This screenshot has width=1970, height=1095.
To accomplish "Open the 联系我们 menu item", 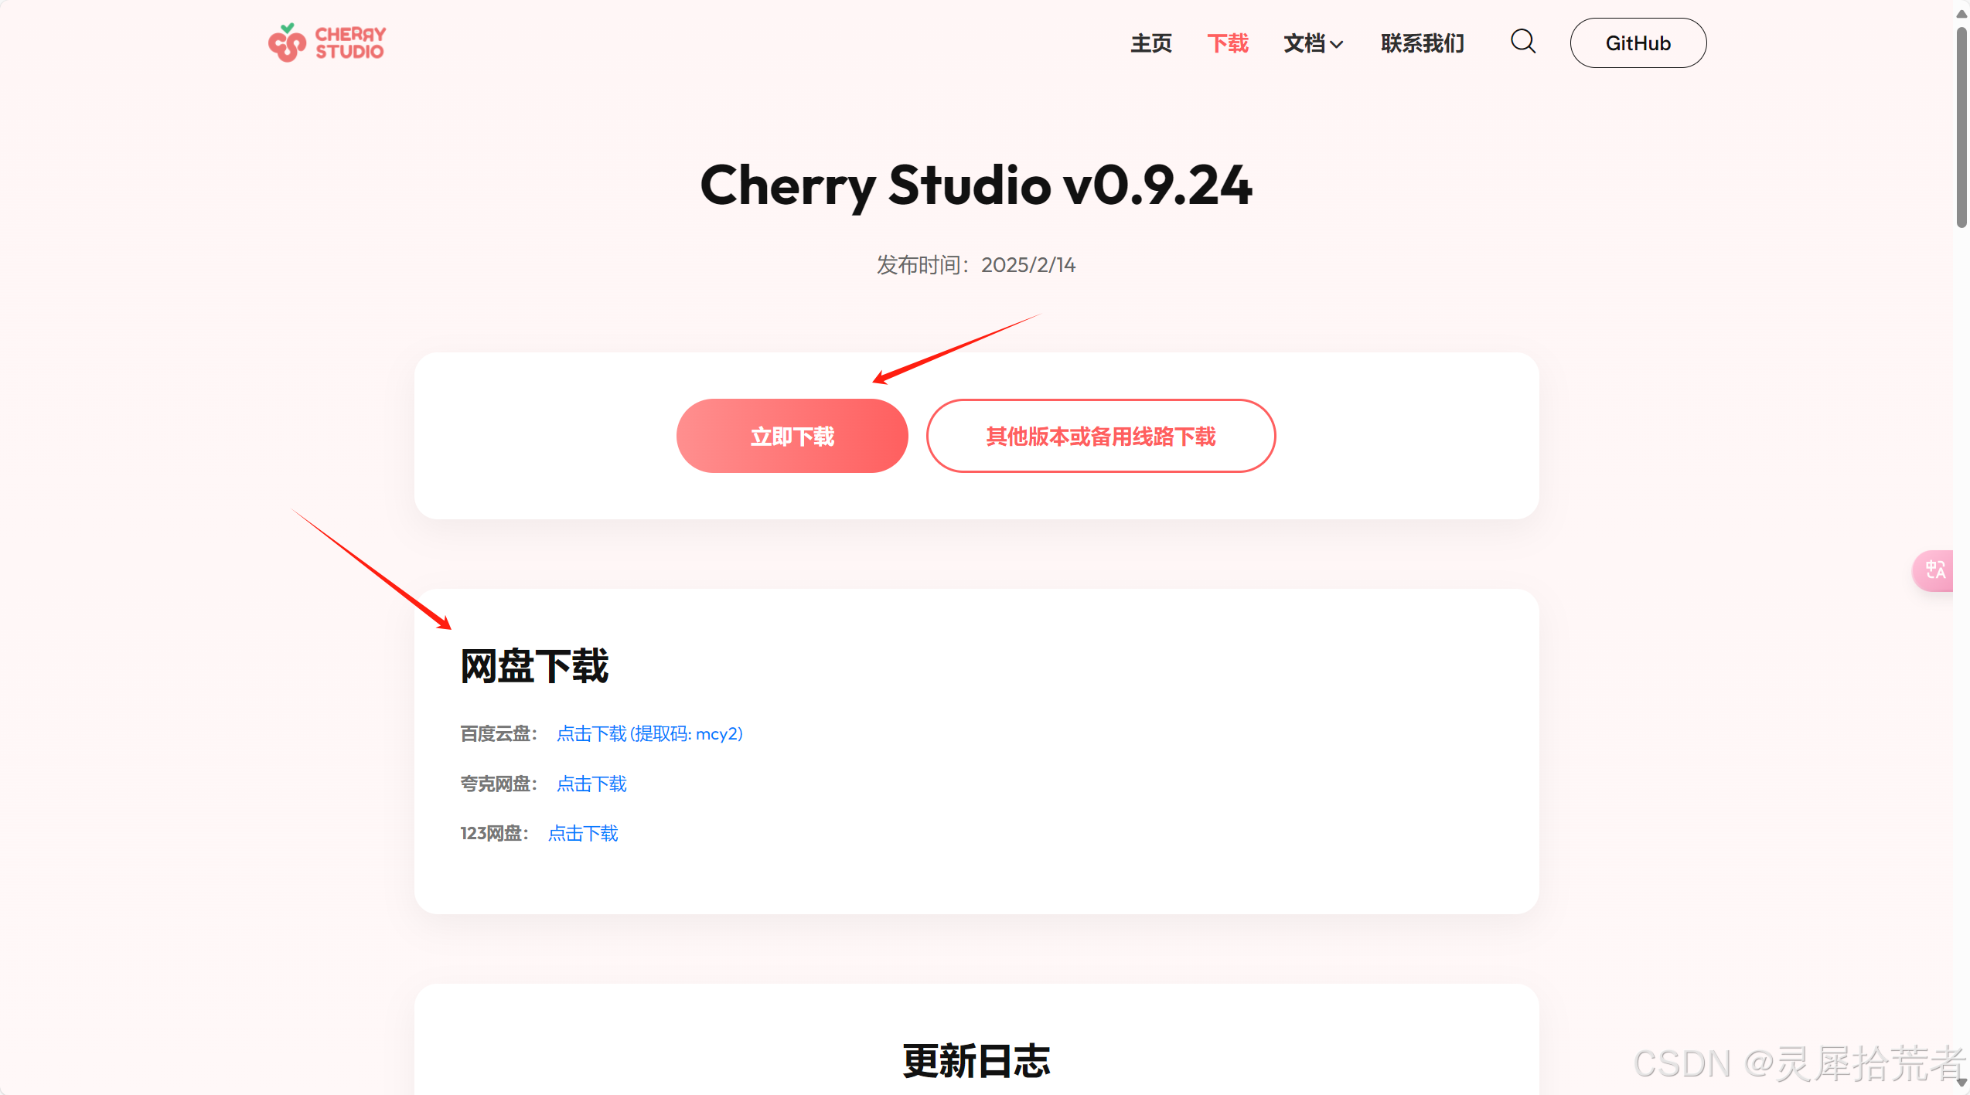I will pos(1423,43).
